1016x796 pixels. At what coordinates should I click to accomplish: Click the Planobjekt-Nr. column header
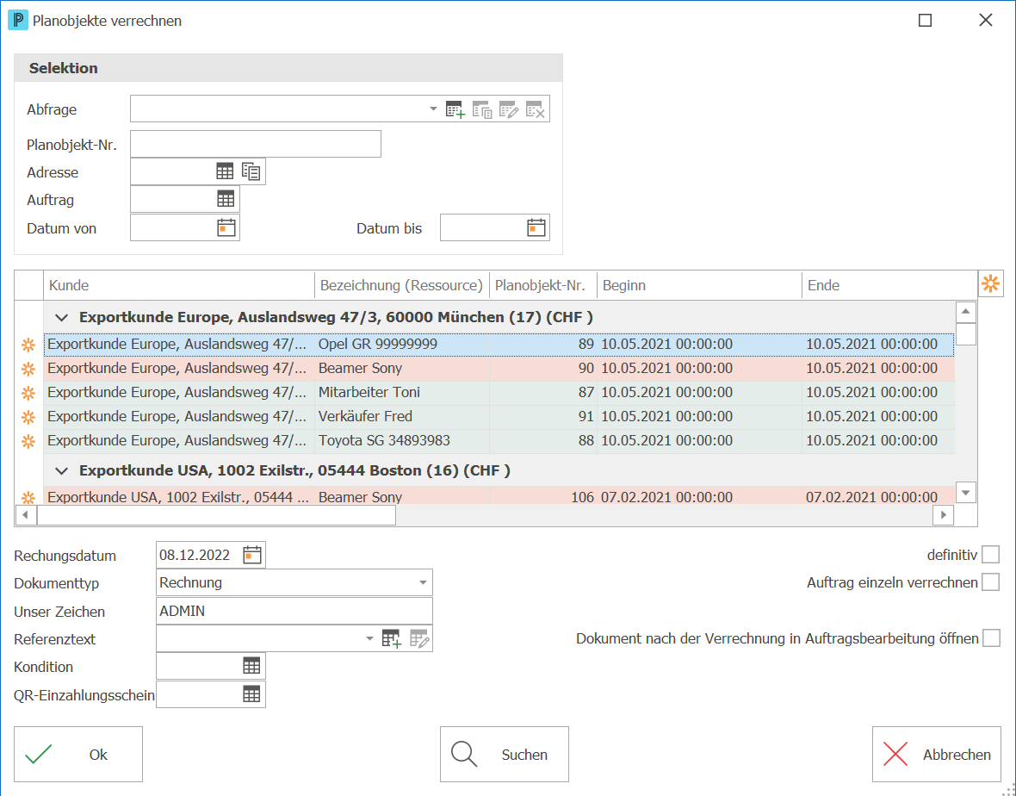click(543, 285)
